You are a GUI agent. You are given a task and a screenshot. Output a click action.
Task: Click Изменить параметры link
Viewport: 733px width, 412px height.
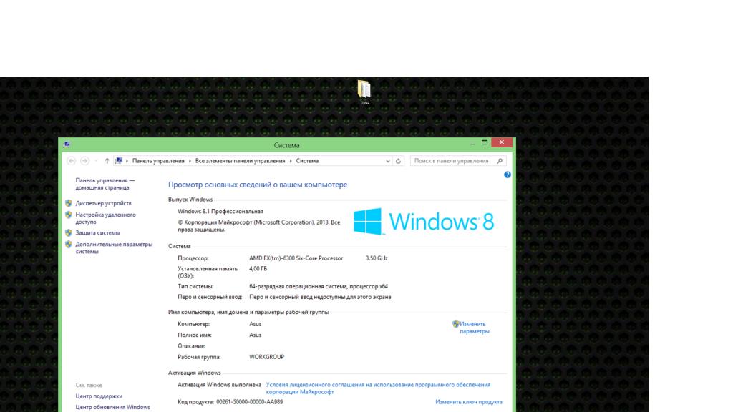474,328
